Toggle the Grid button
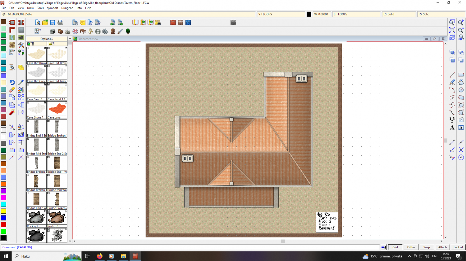Screen dimensions: 466x261 click(x=395, y=247)
